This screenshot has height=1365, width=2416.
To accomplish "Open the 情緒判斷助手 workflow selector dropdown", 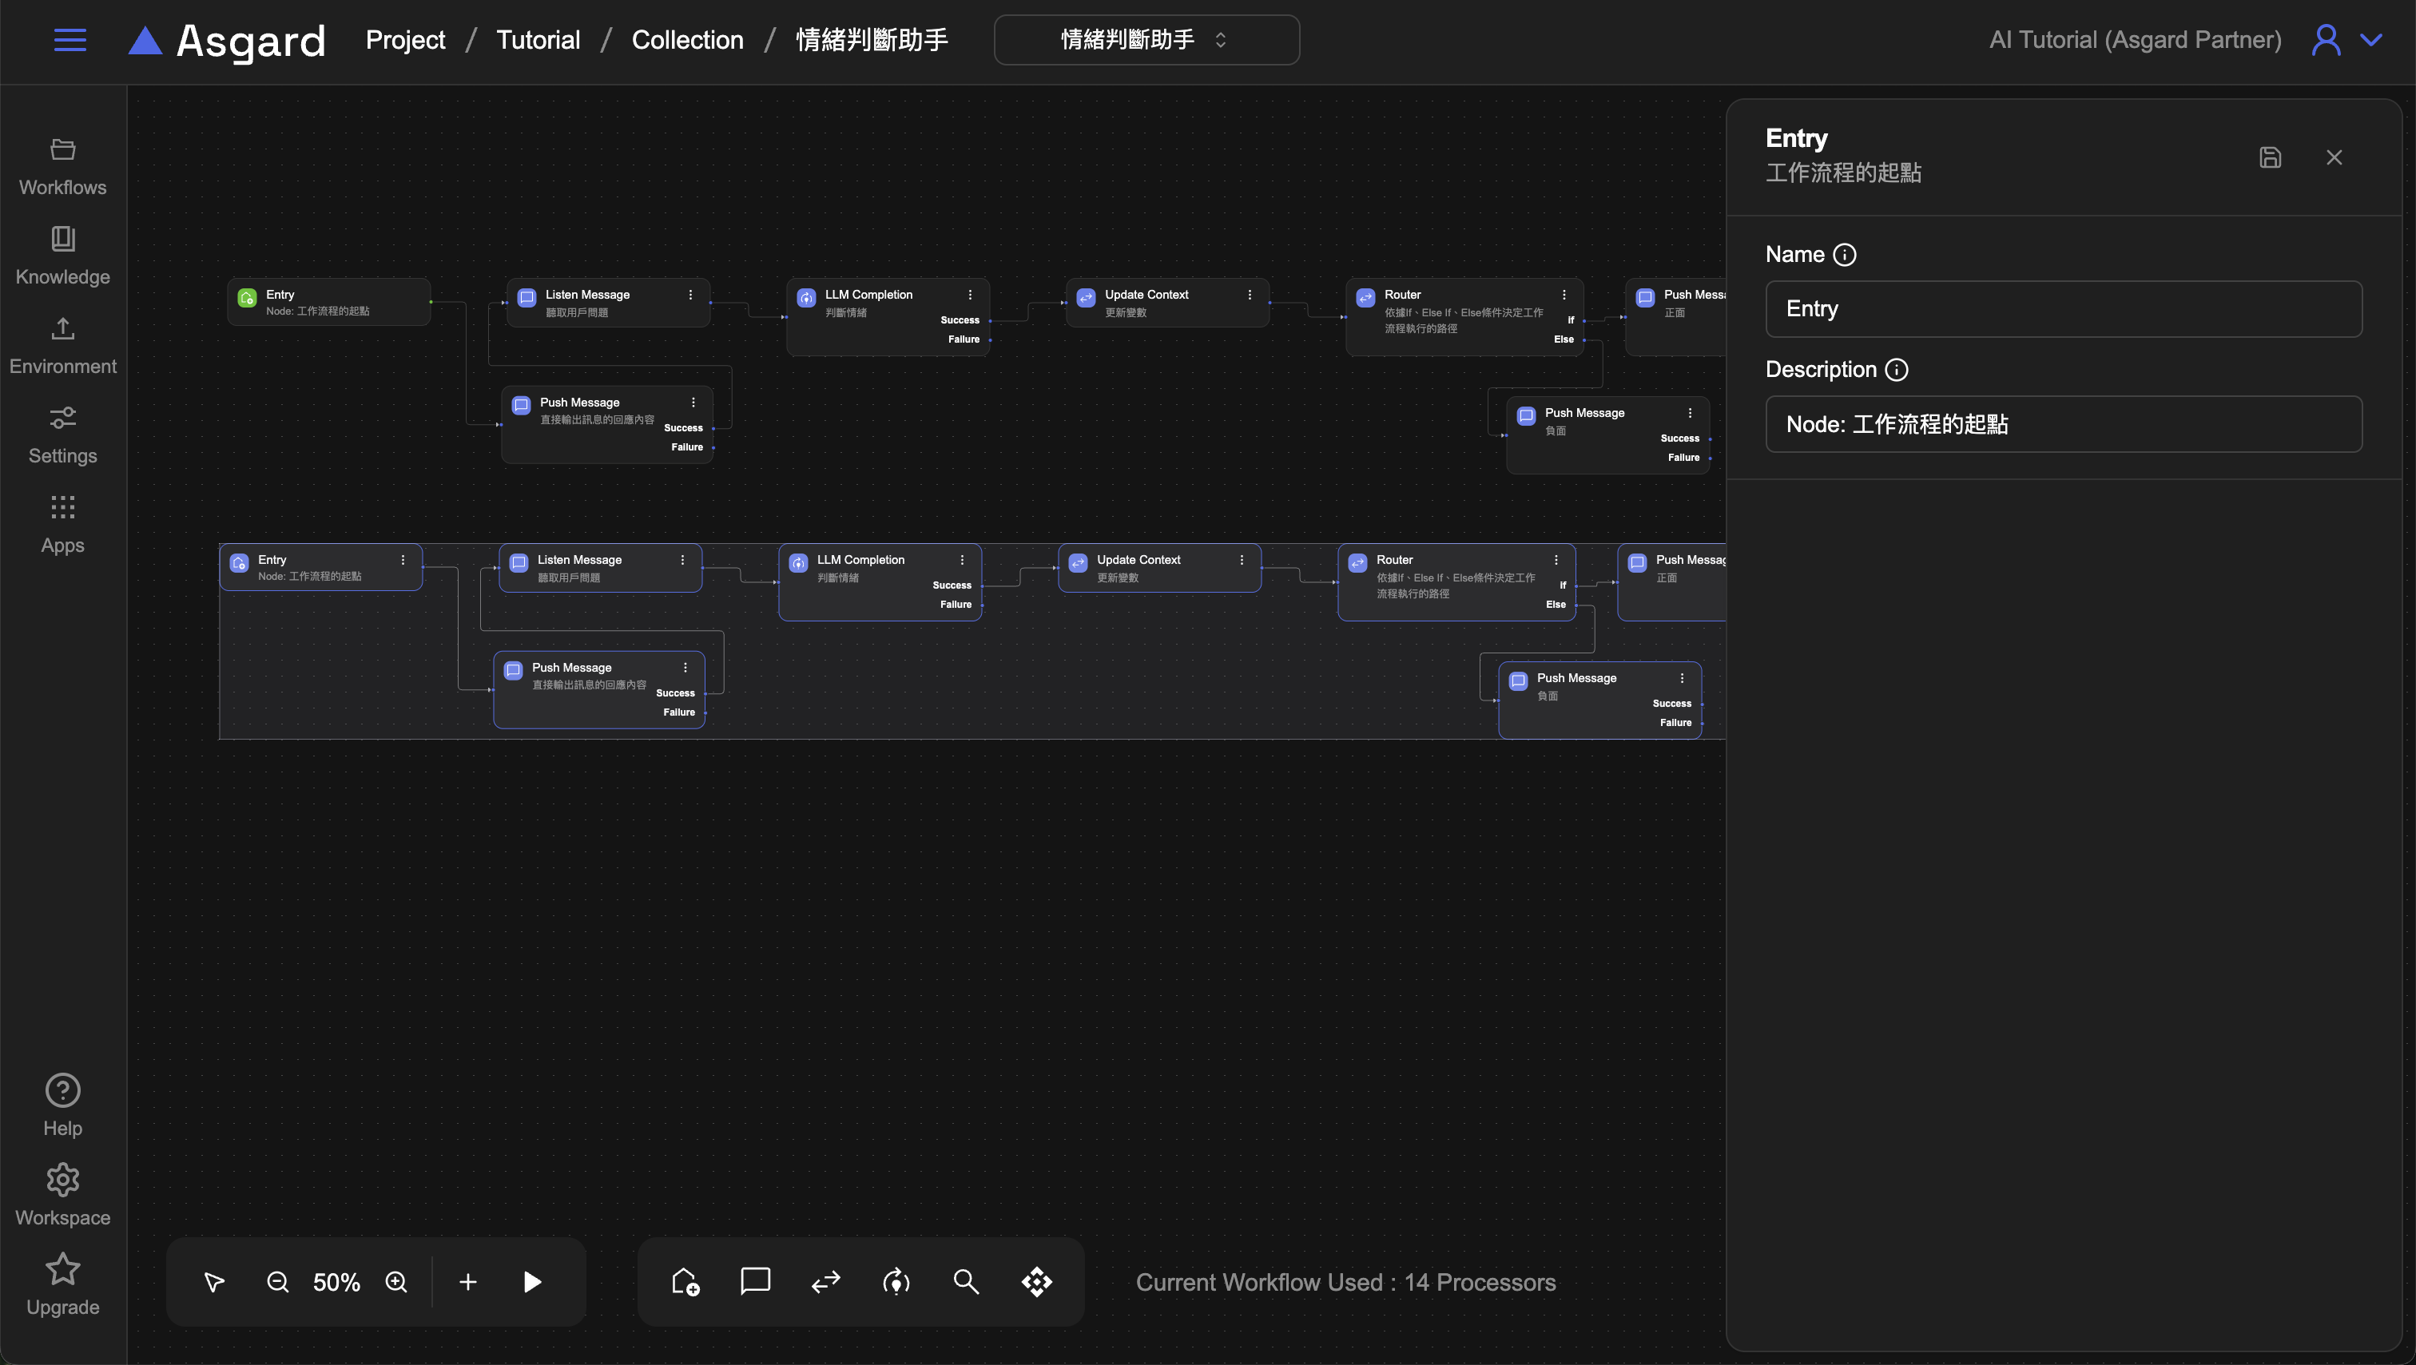I will coord(1146,39).
